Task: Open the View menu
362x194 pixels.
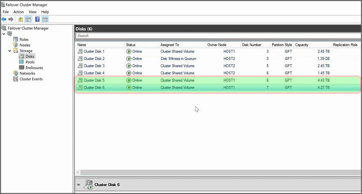Action: coord(33,12)
